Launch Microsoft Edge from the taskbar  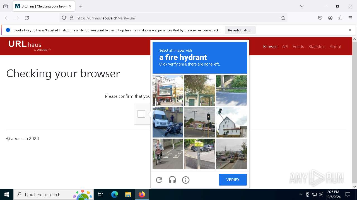tap(115, 194)
